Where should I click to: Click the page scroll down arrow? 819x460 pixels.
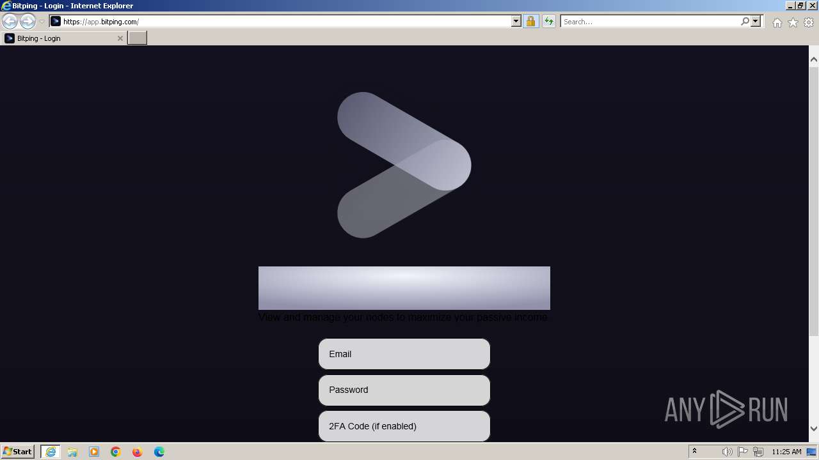(x=814, y=429)
